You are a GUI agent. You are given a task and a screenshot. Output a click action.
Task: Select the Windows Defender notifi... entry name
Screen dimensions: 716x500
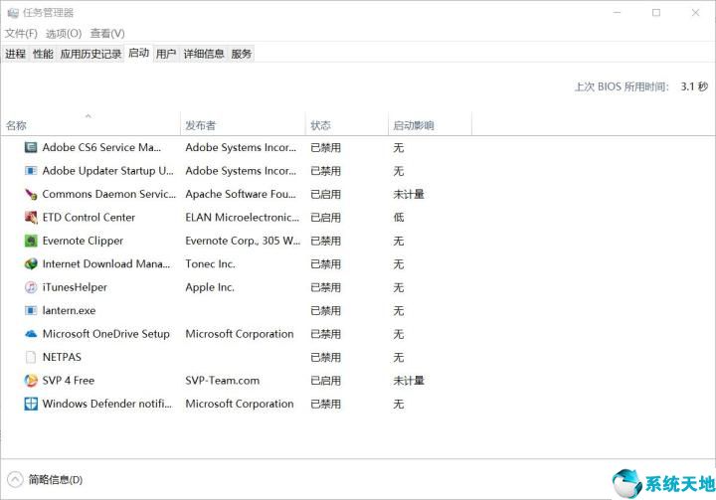[x=107, y=404]
